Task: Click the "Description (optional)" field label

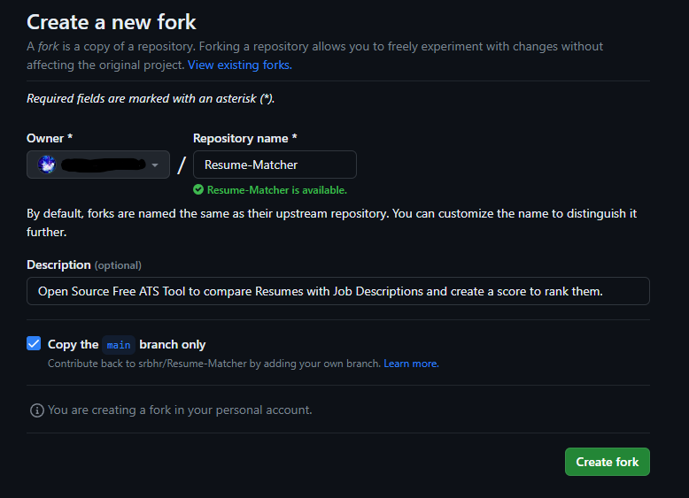Action: pos(84,264)
